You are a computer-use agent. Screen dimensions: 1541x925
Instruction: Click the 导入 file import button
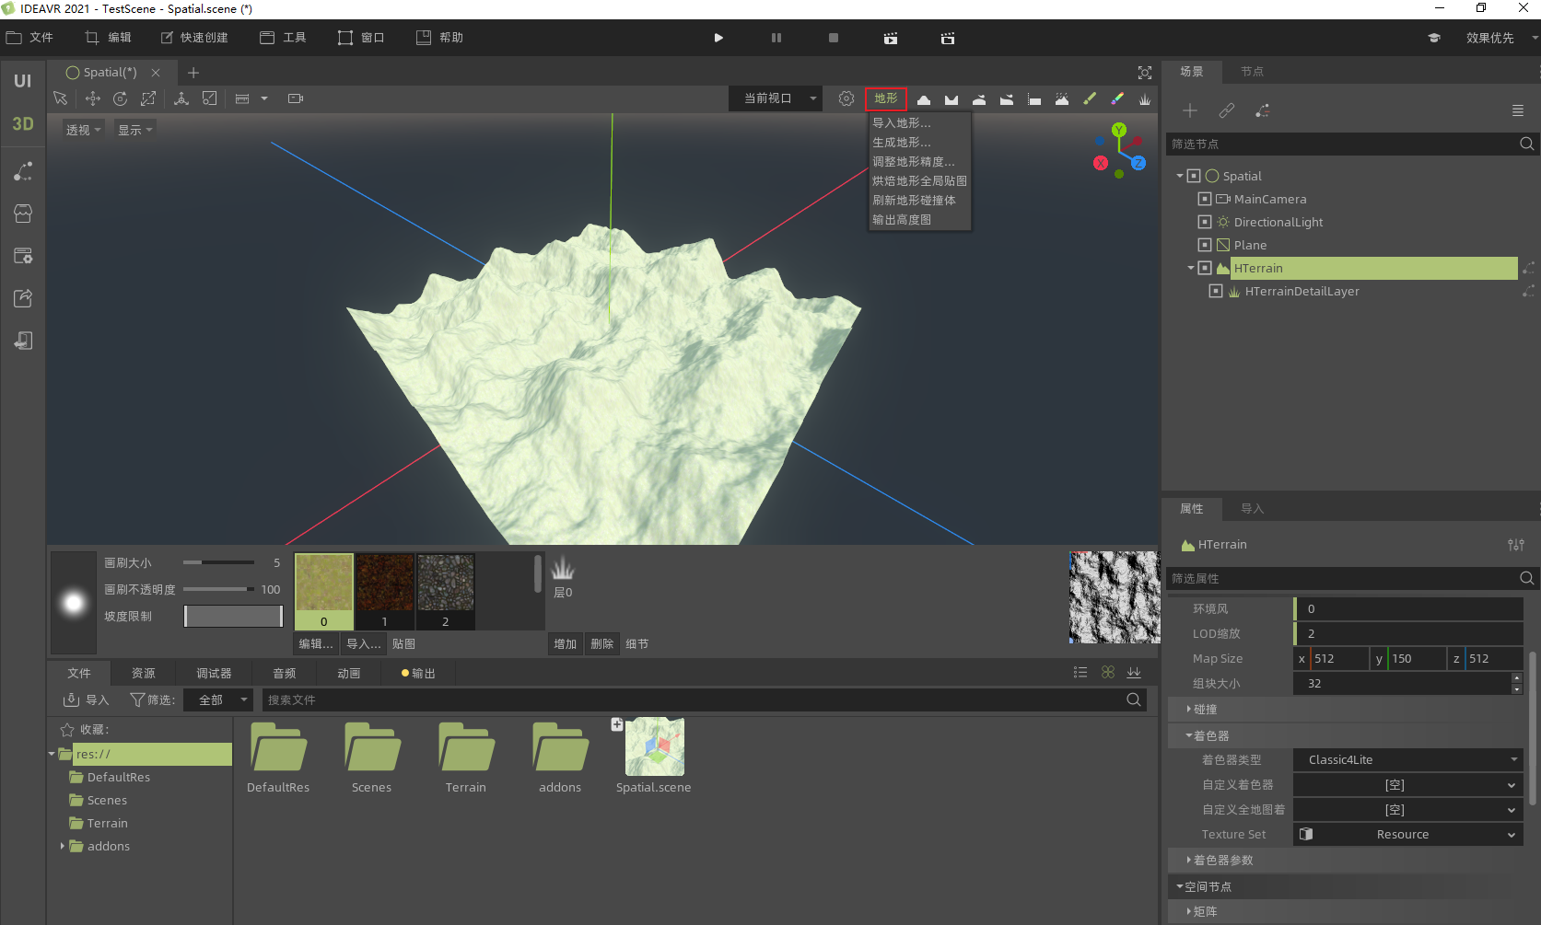coord(87,700)
